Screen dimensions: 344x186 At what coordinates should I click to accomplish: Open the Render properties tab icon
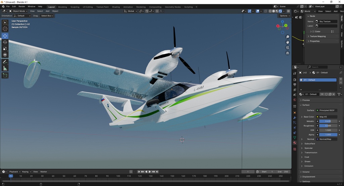point(295,80)
